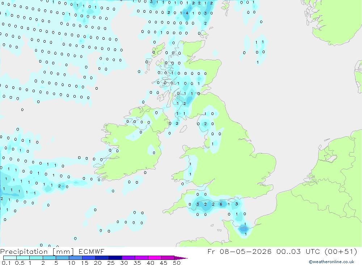Click the '15' legend label
Viewport: 362px width, 265px height.
pyautogui.click(x=85, y=263)
